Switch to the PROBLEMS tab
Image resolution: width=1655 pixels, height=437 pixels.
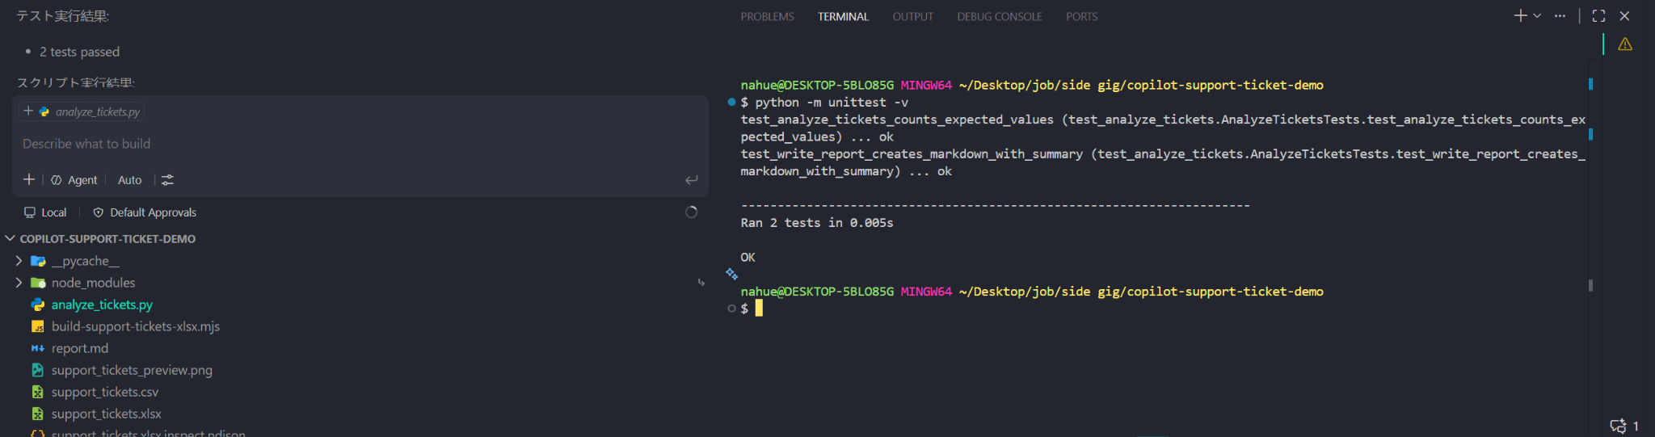(x=767, y=16)
